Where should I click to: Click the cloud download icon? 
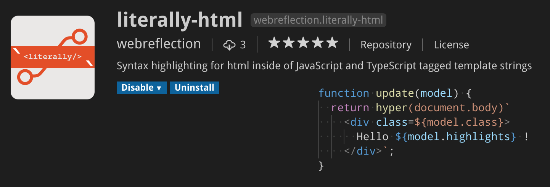pyautogui.click(x=229, y=45)
